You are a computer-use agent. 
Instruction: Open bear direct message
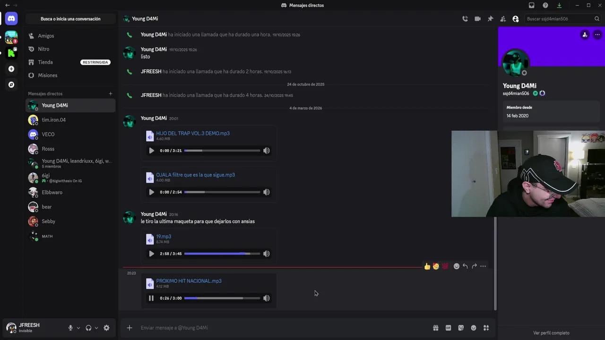70,207
